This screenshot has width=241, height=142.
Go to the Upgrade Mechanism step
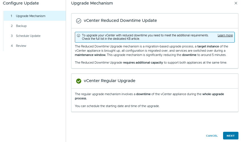click(x=30, y=16)
